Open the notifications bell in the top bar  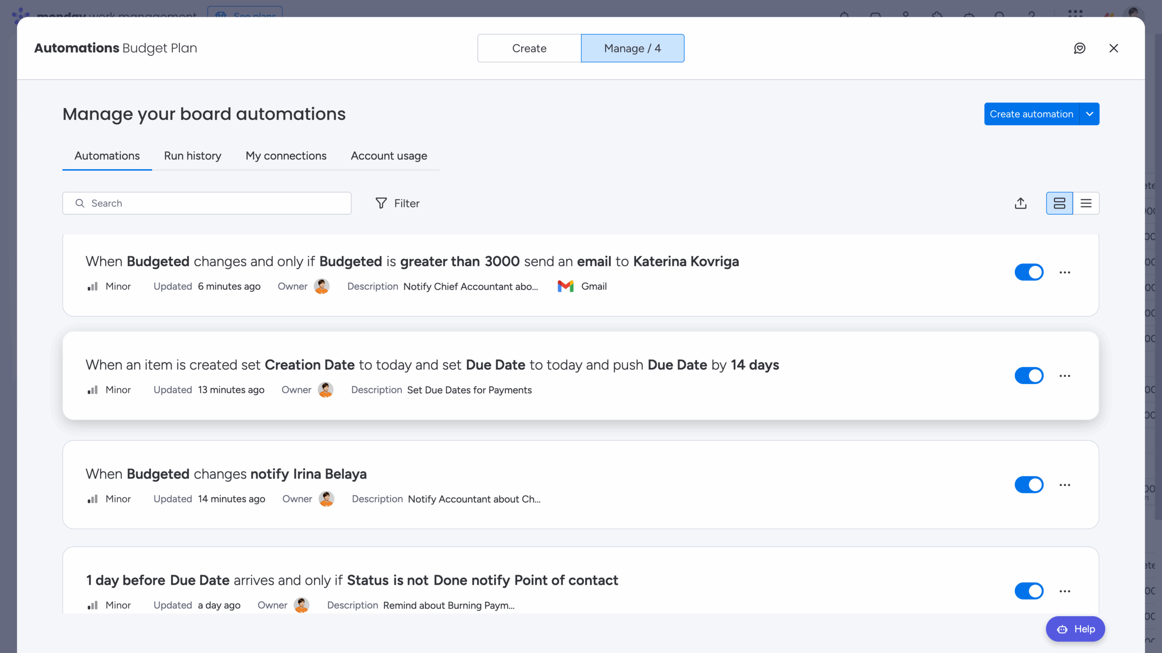coord(844,15)
